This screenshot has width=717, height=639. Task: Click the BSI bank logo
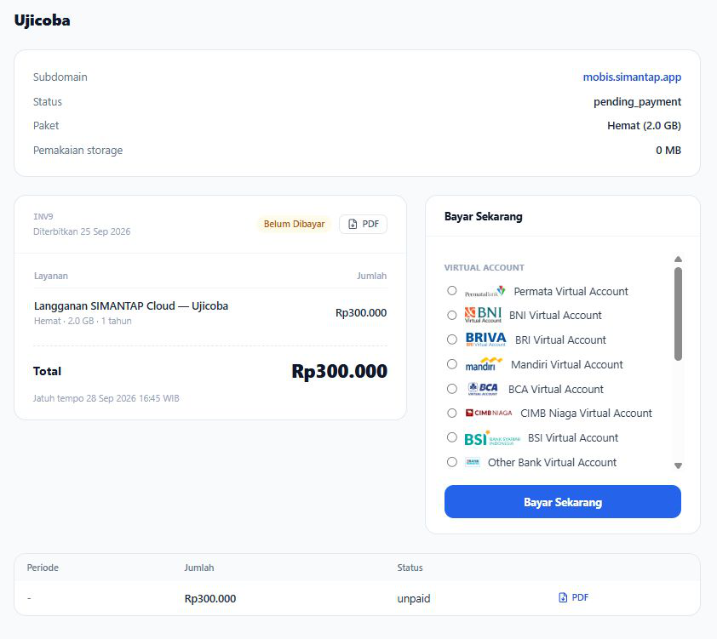click(492, 438)
